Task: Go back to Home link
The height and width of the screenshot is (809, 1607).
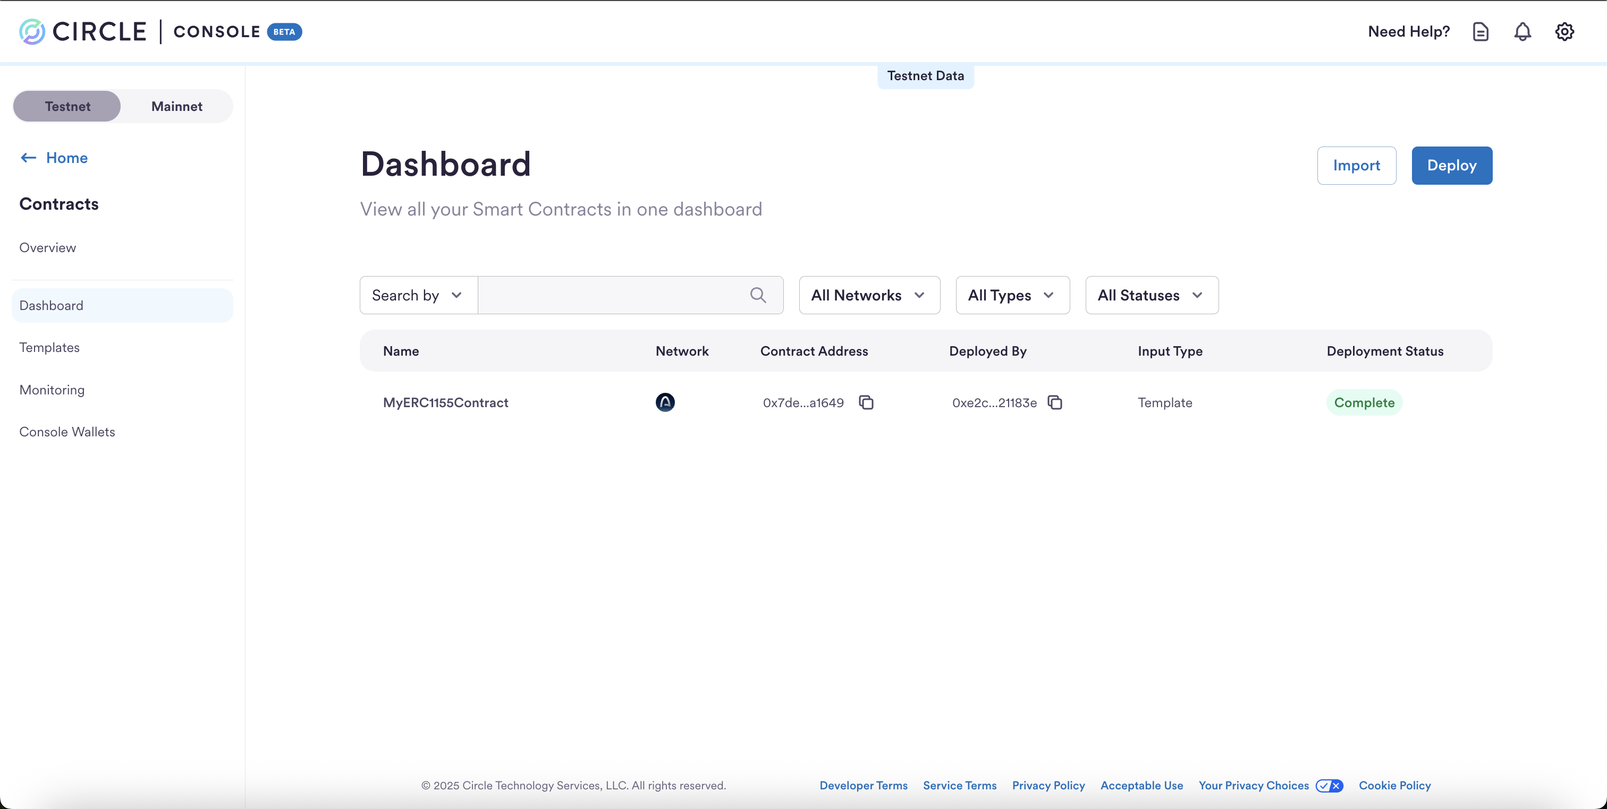Action: (67, 158)
